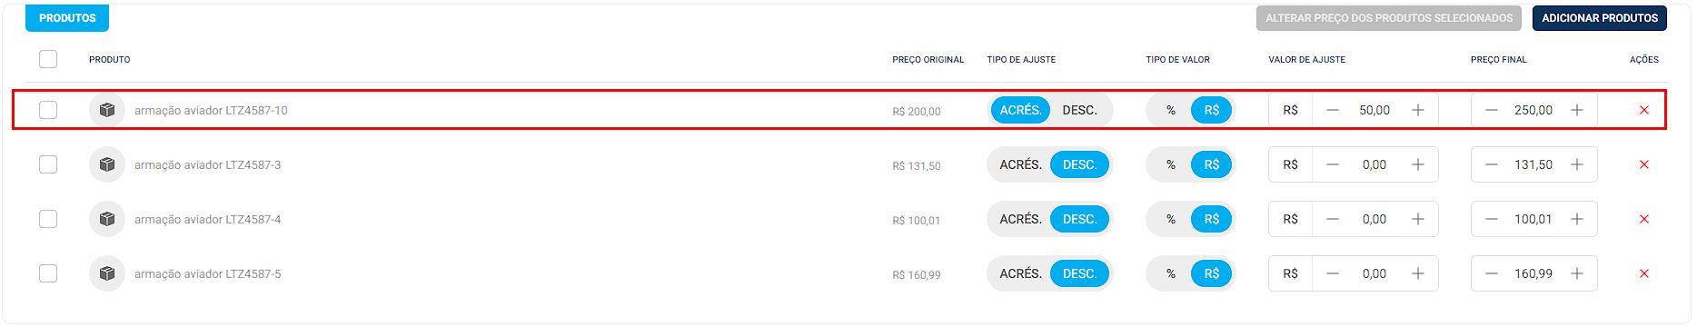Choose percent value type for LTZ4587-4

tap(1171, 219)
